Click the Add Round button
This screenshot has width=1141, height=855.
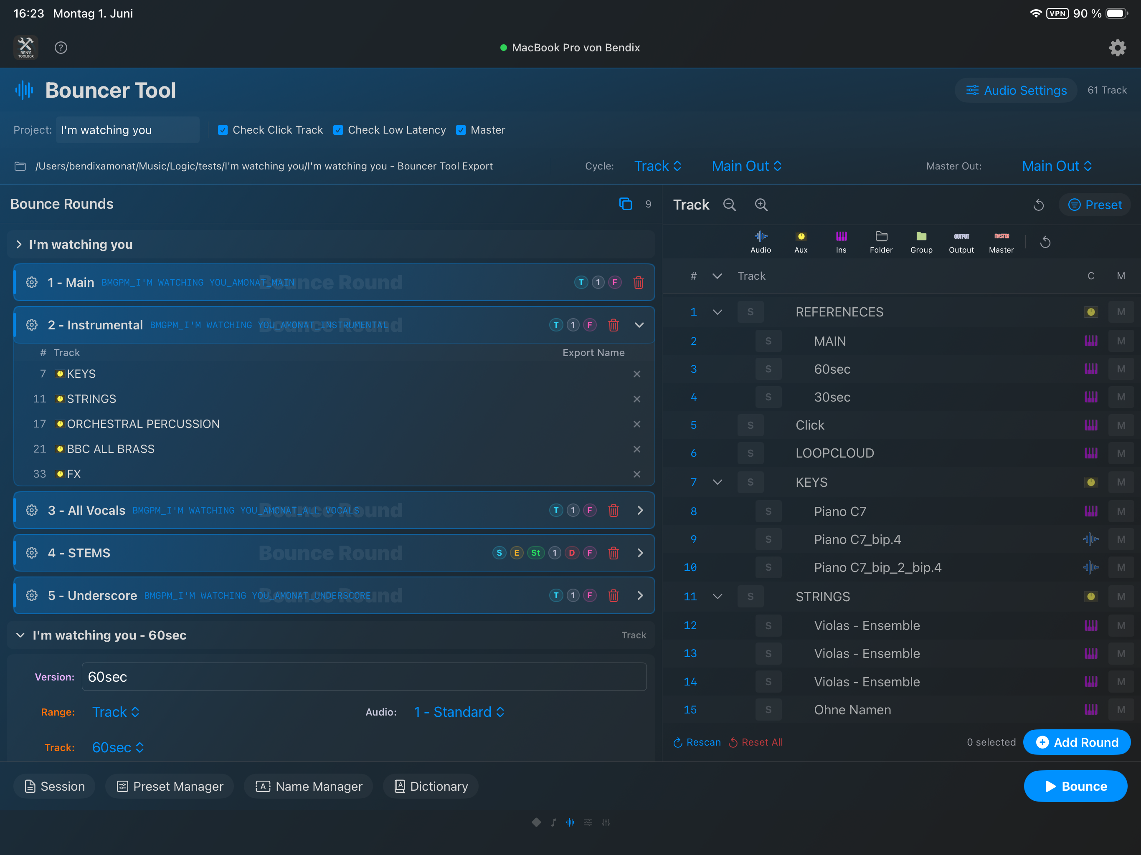pyautogui.click(x=1077, y=743)
